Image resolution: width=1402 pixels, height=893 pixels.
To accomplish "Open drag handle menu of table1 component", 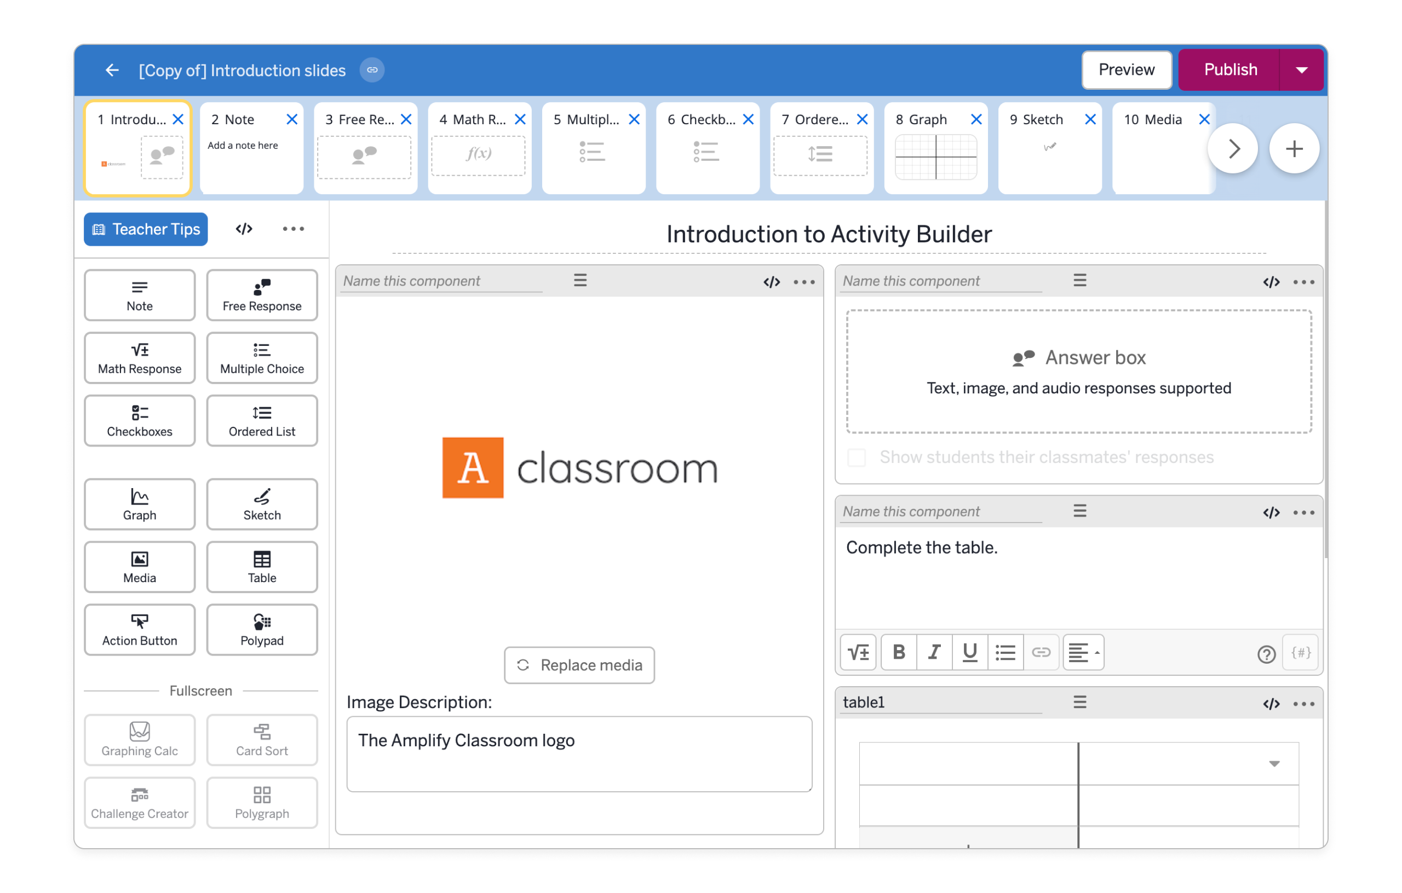I will pyautogui.click(x=1080, y=703).
